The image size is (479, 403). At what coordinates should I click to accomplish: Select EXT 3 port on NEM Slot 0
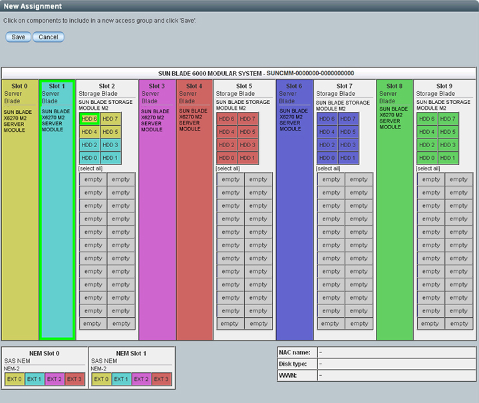point(75,379)
